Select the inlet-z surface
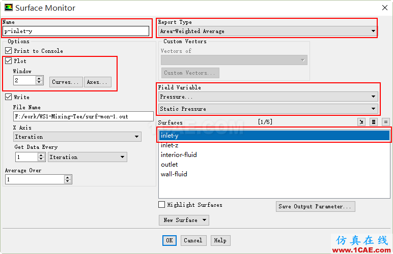 (274, 145)
